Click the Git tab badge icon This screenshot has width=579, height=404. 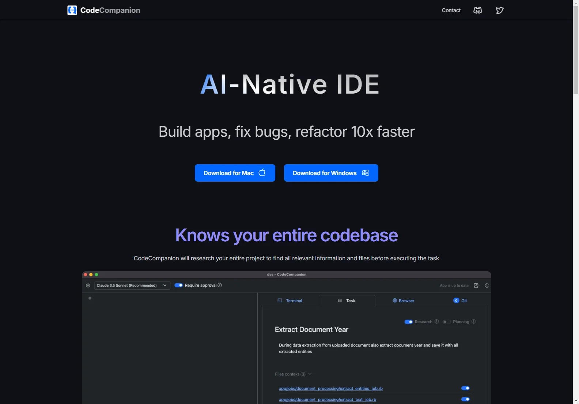tap(456, 301)
